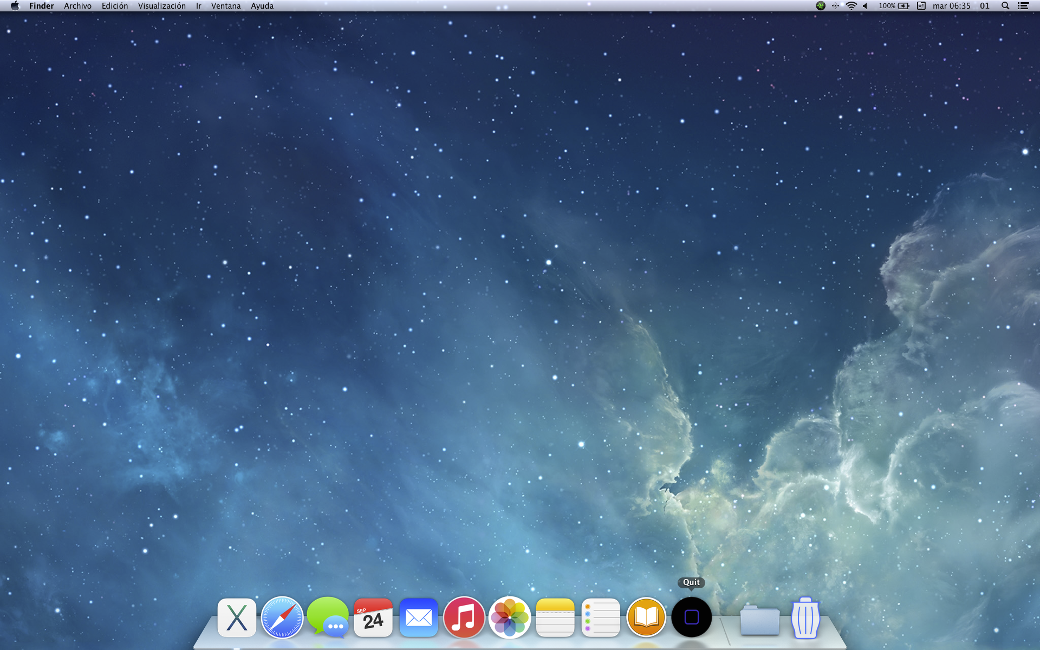Open the Photos app icon

tap(509, 617)
